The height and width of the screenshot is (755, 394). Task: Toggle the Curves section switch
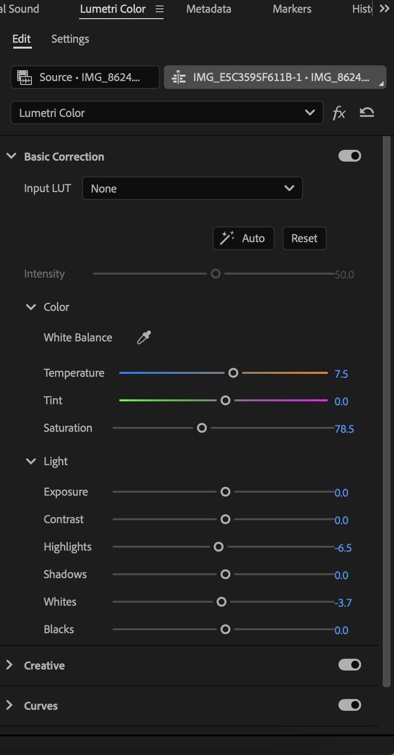pos(350,705)
